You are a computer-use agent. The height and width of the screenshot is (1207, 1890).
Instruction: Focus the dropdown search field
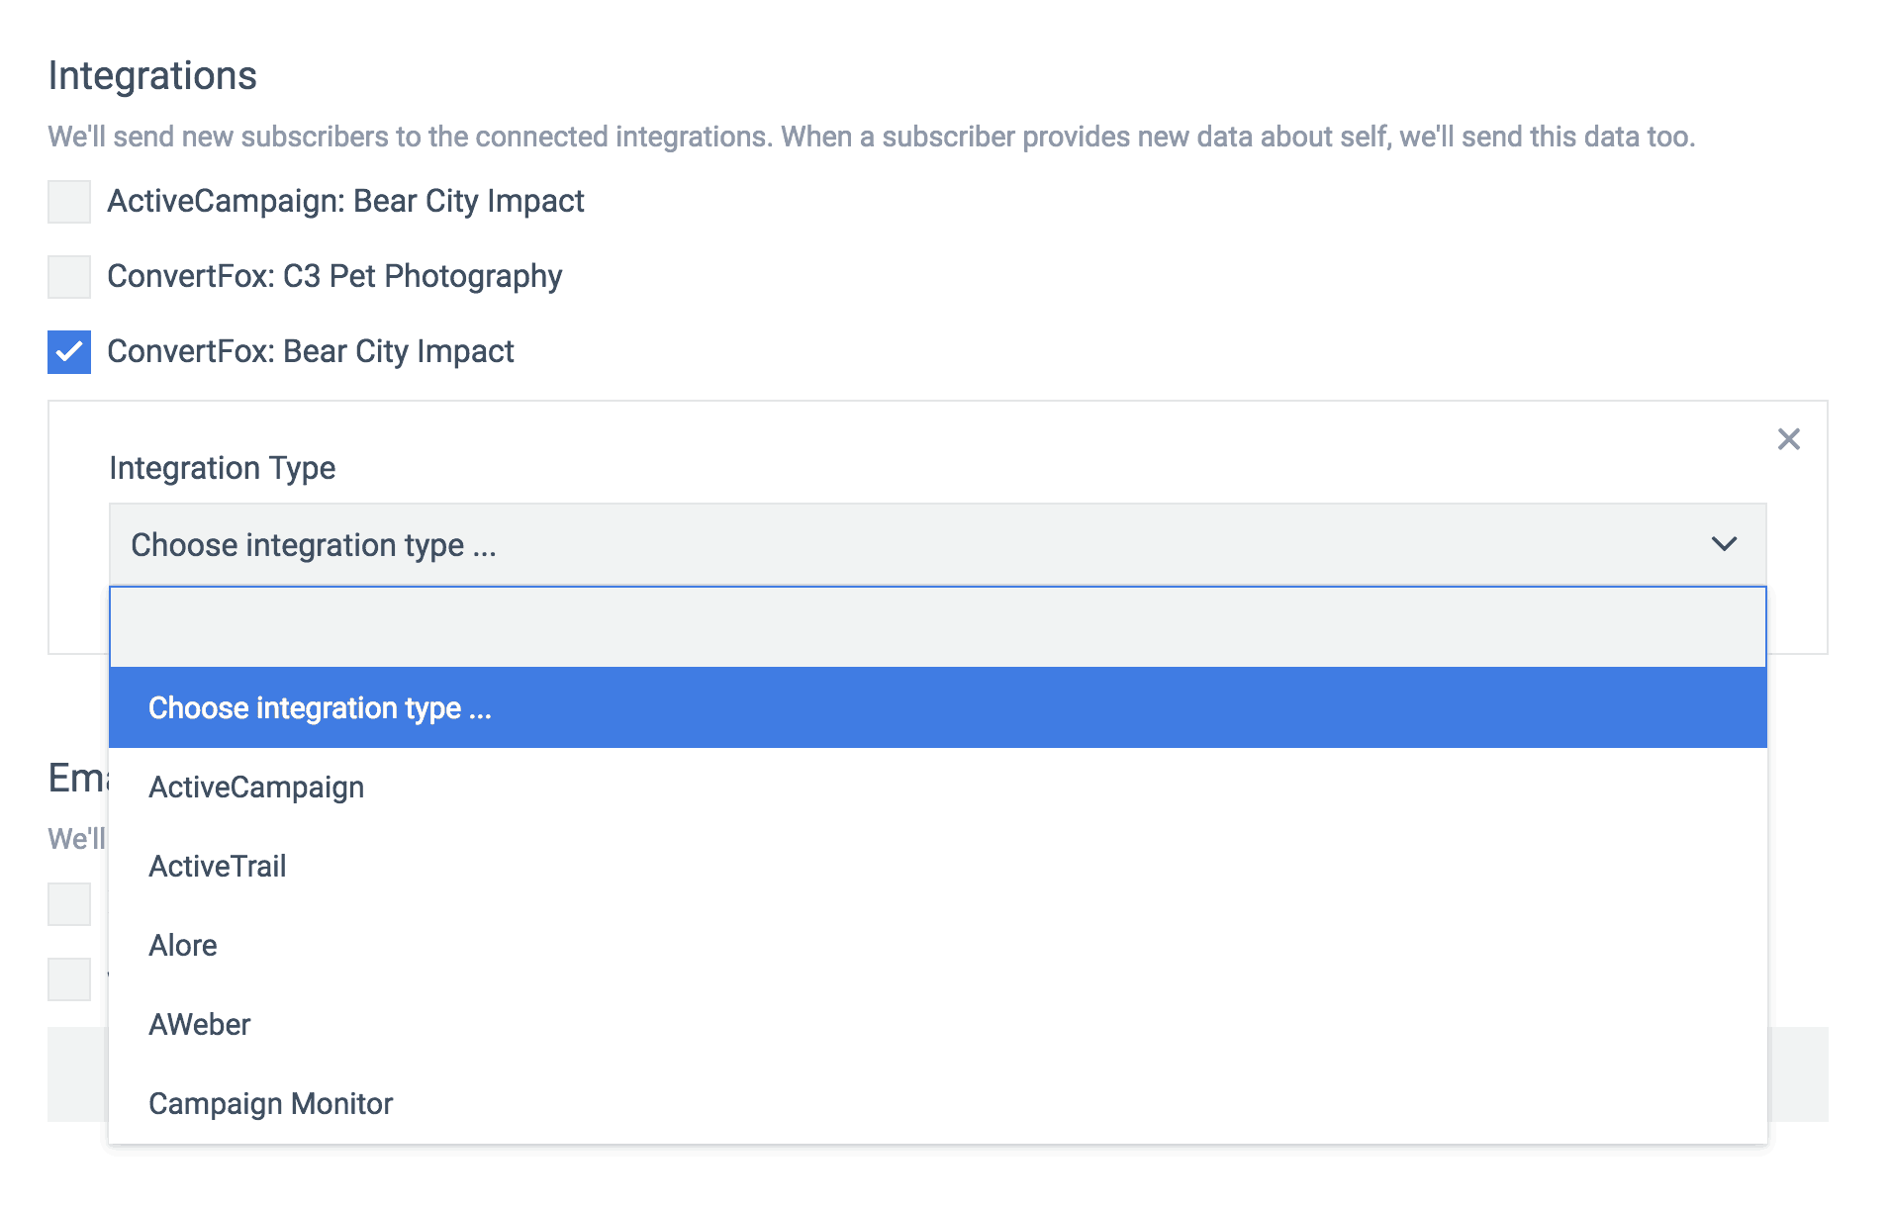coord(936,627)
